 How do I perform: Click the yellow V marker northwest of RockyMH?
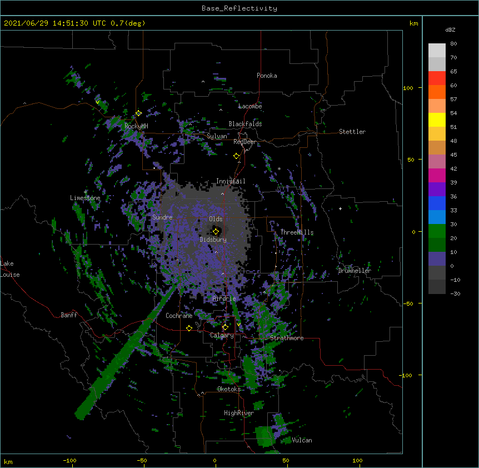coord(97,102)
